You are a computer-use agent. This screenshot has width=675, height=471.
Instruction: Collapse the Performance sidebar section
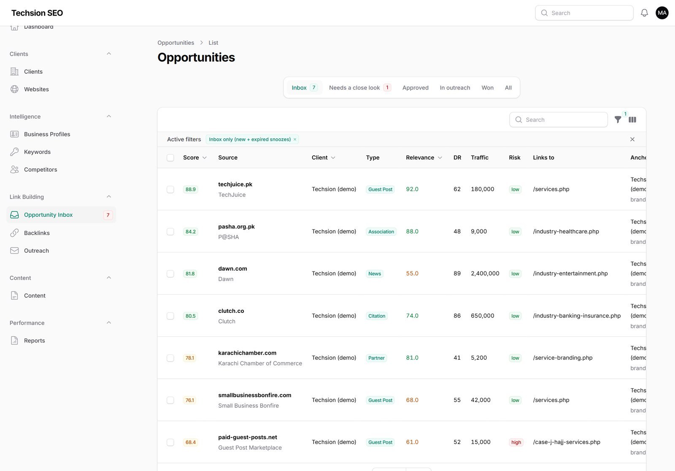[109, 323]
